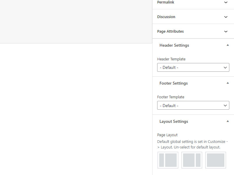Click the Permalink panel title
The height and width of the screenshot is (175, 234).
click(x=166, y=2)
